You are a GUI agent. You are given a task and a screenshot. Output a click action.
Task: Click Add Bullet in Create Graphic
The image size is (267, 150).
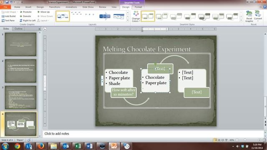point(9,16)
